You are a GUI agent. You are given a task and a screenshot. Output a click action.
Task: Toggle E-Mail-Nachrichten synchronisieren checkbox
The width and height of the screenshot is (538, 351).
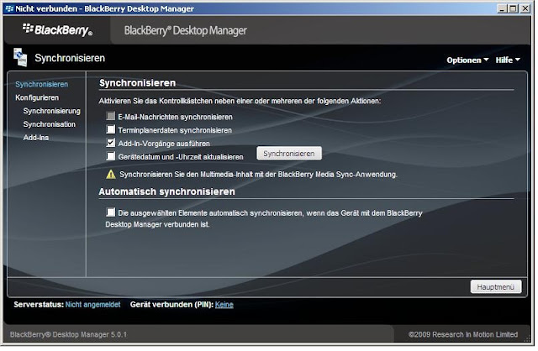pyautogui.click(x=111, y=116)
